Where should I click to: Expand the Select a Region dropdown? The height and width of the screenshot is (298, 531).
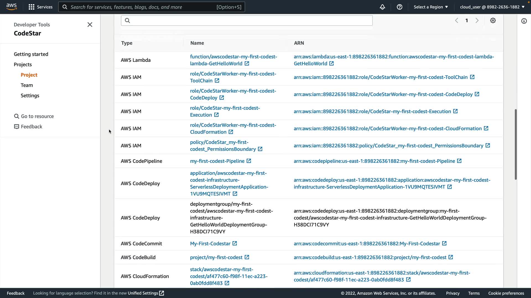click(431, 7)
